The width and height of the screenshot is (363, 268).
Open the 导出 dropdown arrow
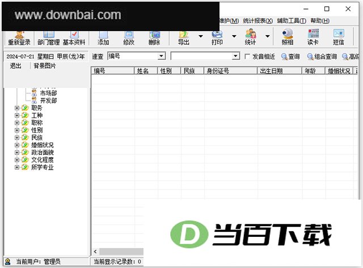(201, 36)
